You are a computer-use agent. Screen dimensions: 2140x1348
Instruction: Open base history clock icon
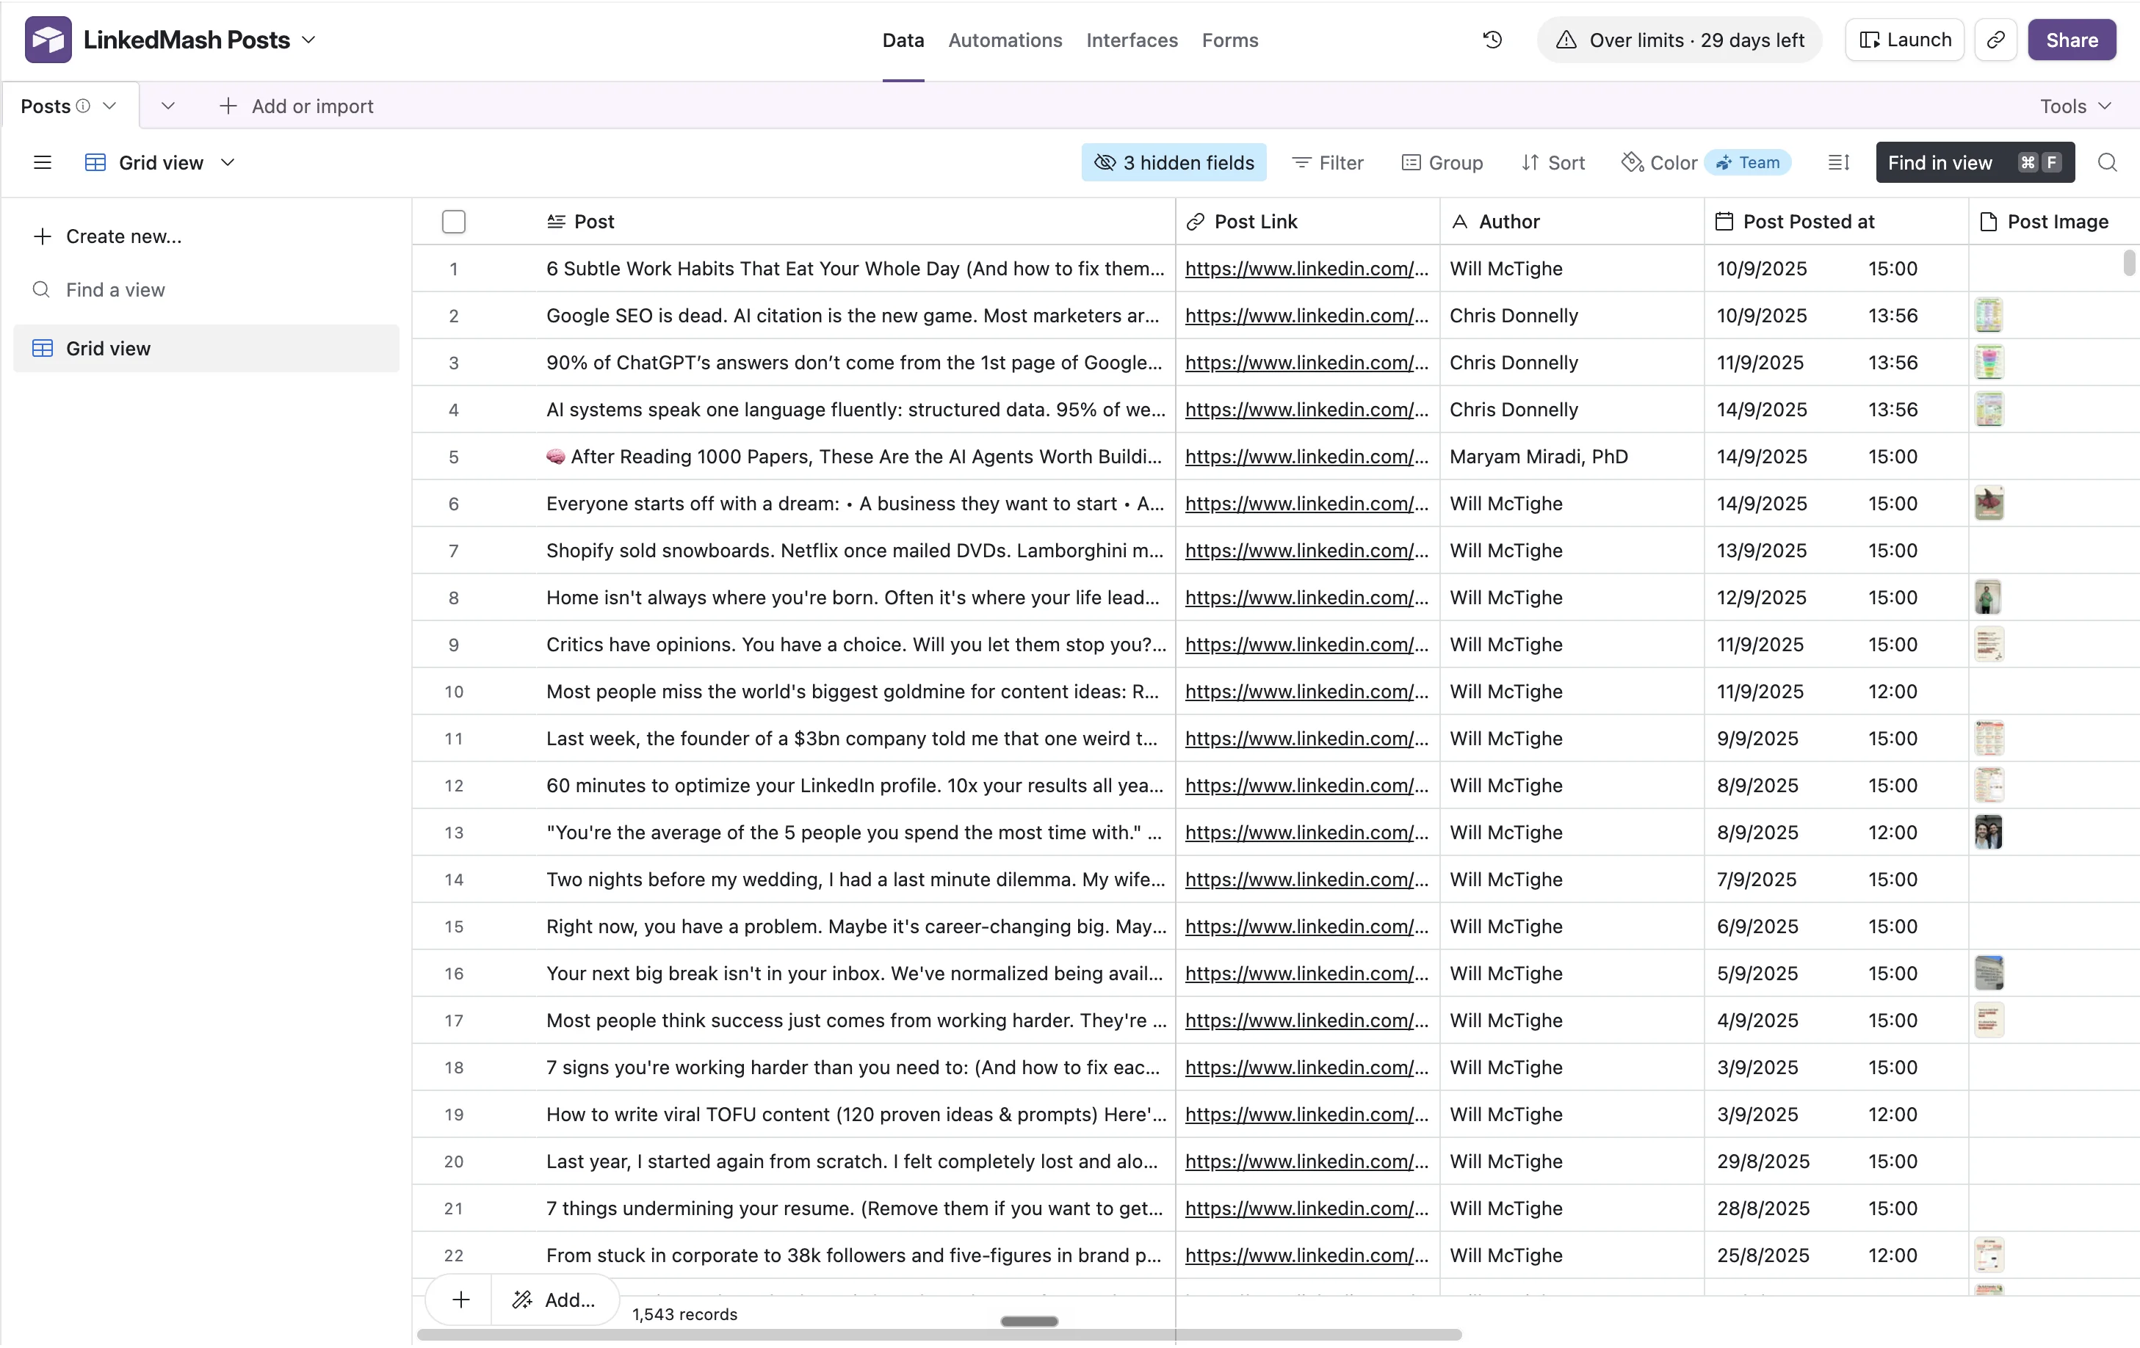1492,40
